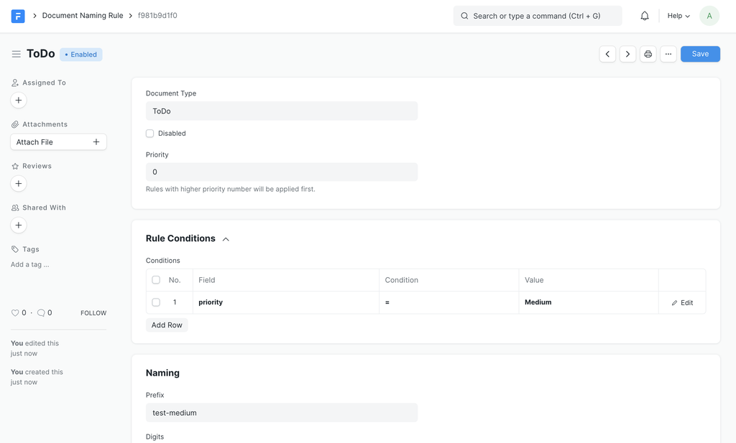Viewport: 736px width, 443px height.
Task: Add a review with plus button
Action: (x=18, y=183)
